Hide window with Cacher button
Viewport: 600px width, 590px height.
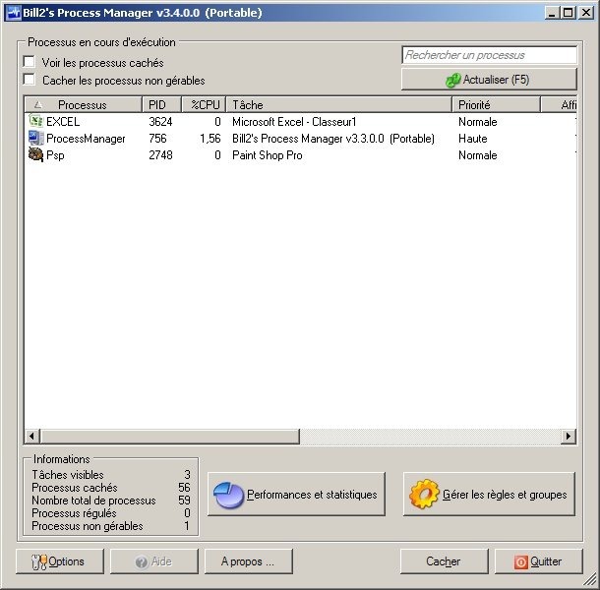pos(445,561)
